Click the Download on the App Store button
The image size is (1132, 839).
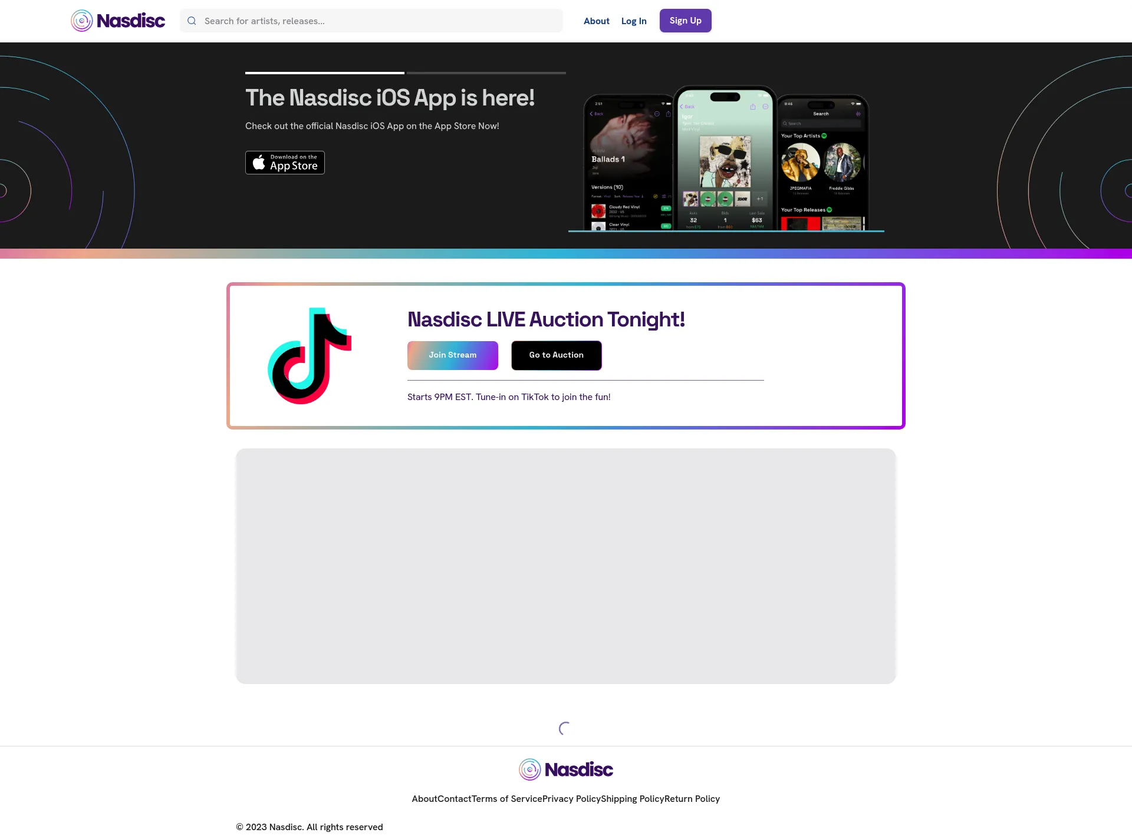point(285,162)
